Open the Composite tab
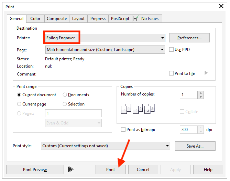Screen dimensions: 230x181 pos(57,19)
